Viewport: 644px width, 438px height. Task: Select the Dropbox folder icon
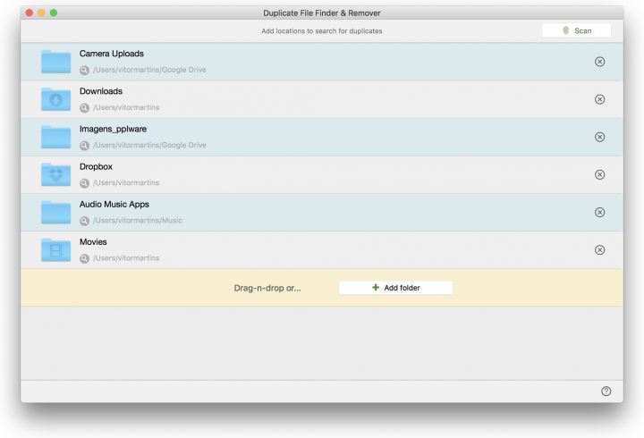55,174
